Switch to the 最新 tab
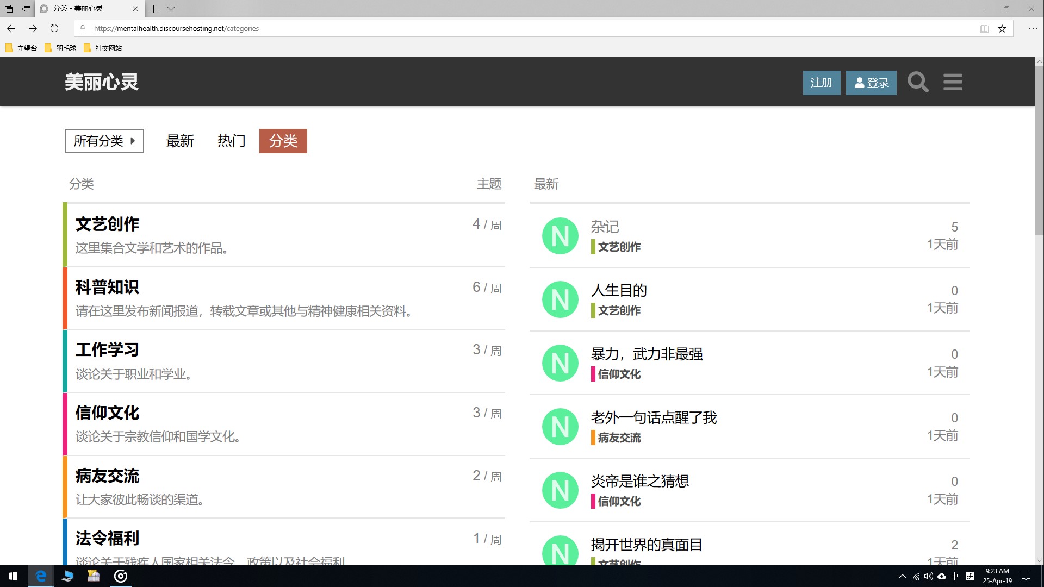The image size is (1044, 587). tap(180, 141)
